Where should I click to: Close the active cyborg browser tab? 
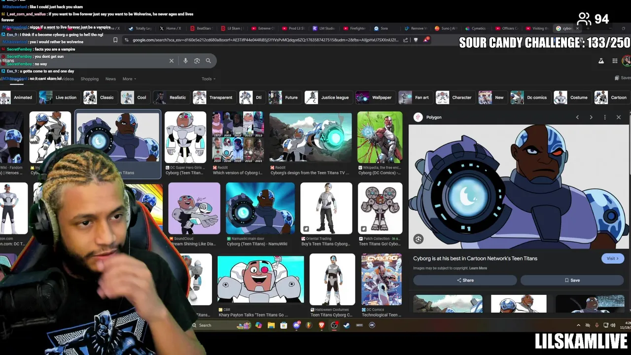(x=577, y=29)
